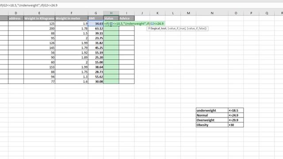Click the cell with weight 126
The height and width of the screenshot is (159, 283).
pos(39,43)
